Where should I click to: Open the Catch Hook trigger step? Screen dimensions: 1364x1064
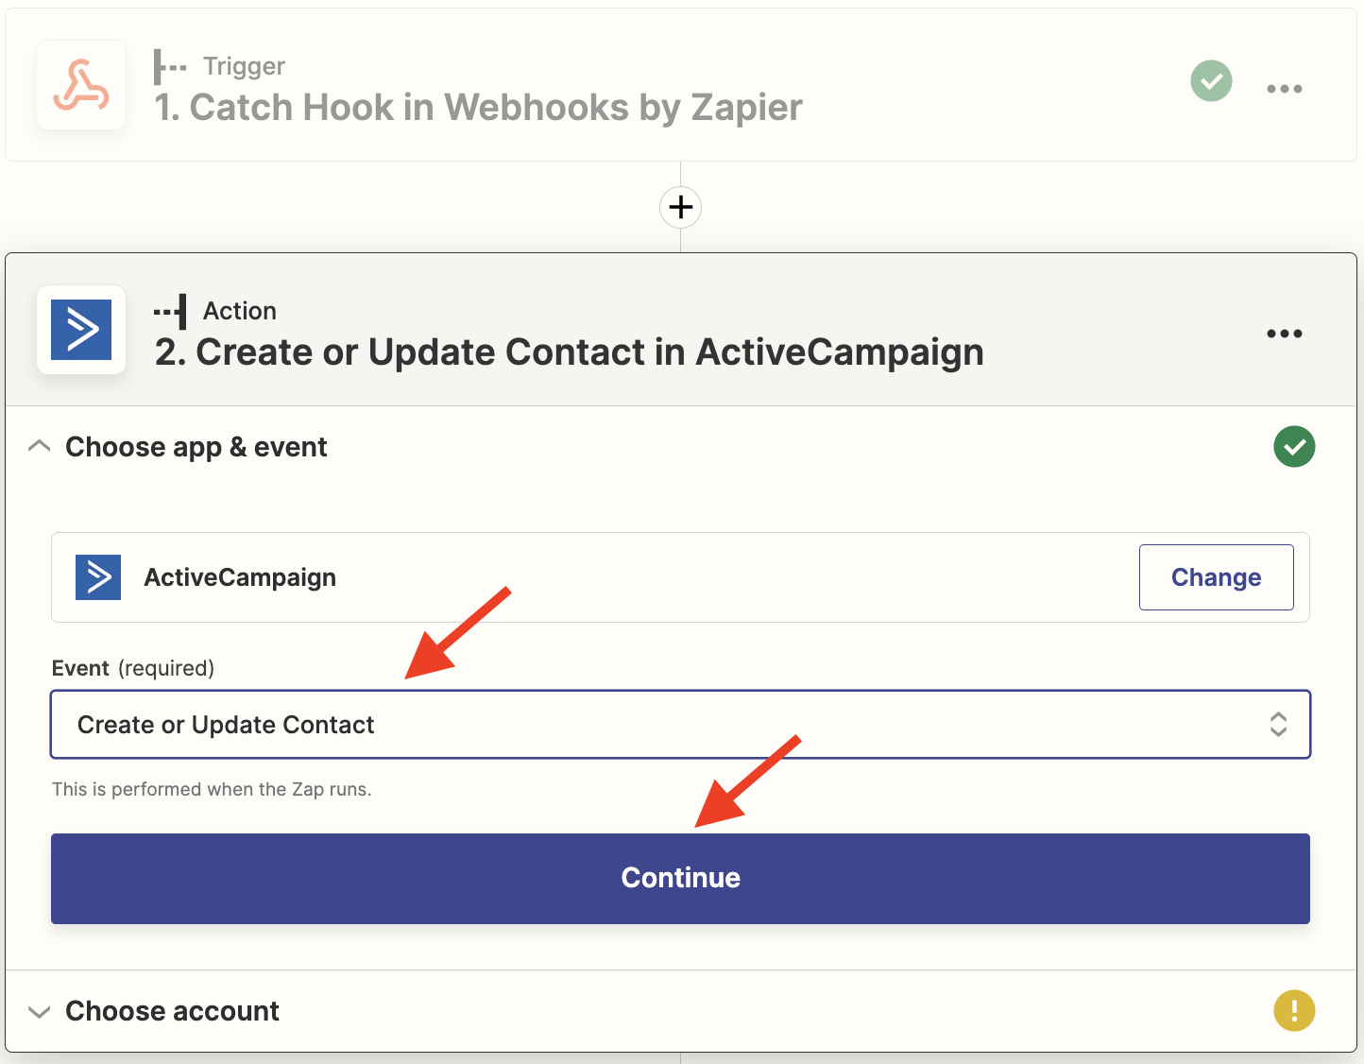(x=478, y=108)
